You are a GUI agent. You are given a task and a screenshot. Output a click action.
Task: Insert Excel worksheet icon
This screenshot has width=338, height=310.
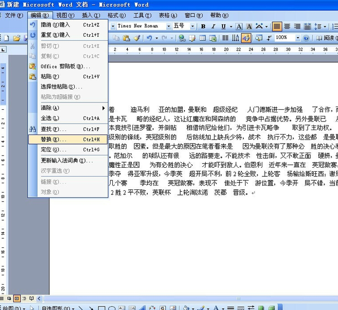pyautogui.click(x=213, y=38)
